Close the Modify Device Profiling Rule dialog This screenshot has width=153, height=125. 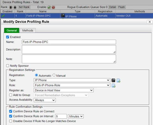(149, 22)
